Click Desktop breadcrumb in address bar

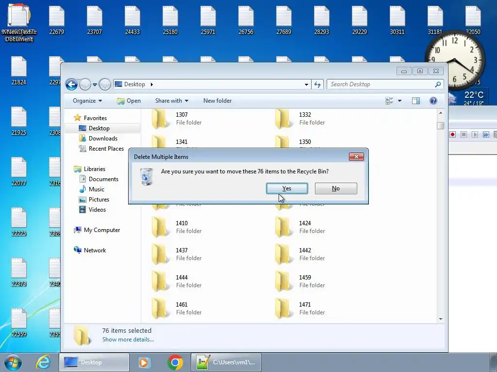(x=134, y=84)
